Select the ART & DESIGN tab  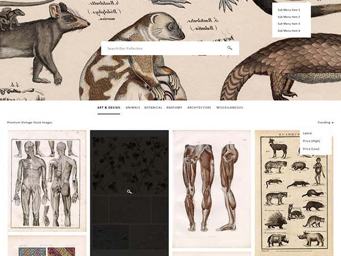click(107, 108)
